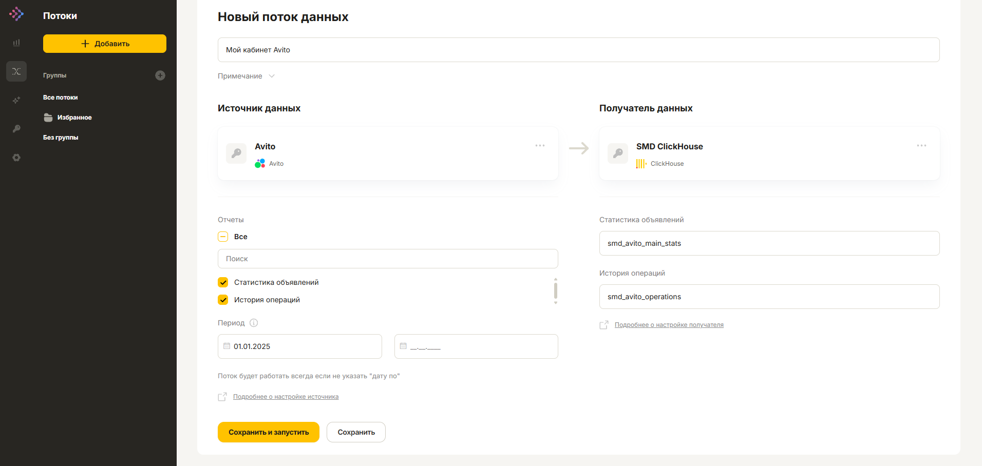This screenshot has width=982, height=466.
Task: Open Все потоки group
Action: point(61,98)
